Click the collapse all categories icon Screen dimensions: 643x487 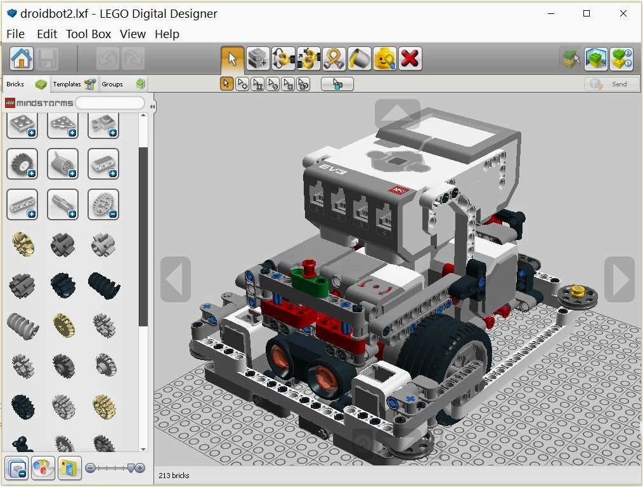(17, 468)
